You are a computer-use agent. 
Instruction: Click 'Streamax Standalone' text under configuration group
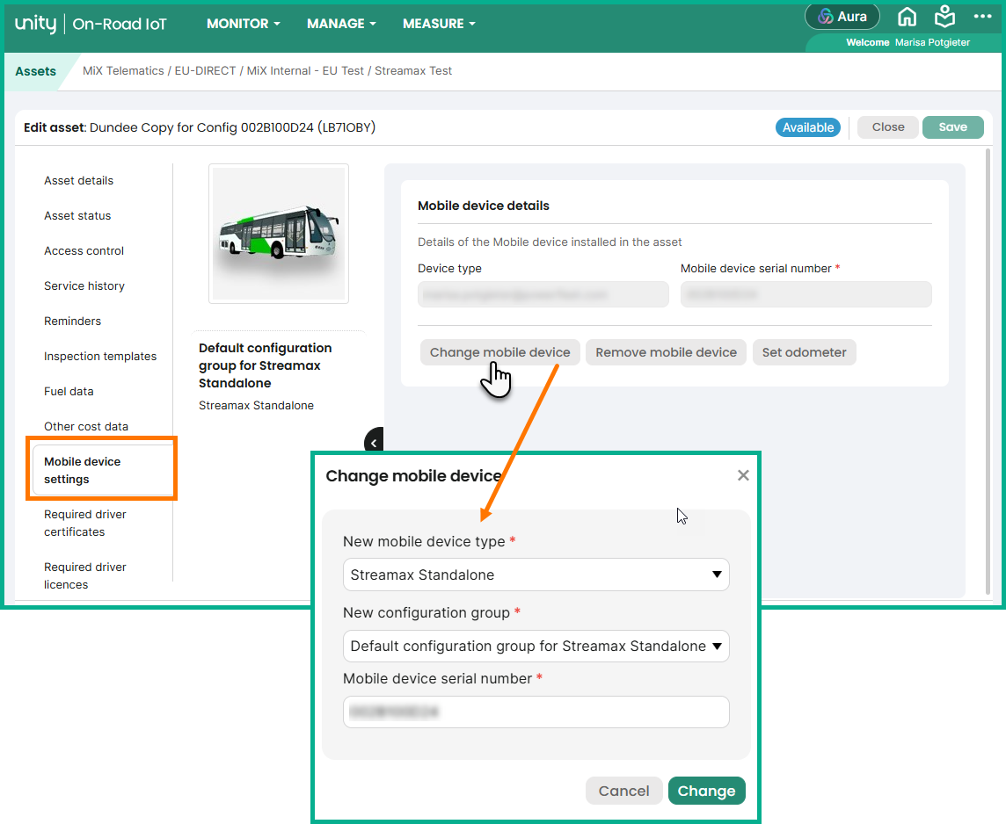(256, 406)
